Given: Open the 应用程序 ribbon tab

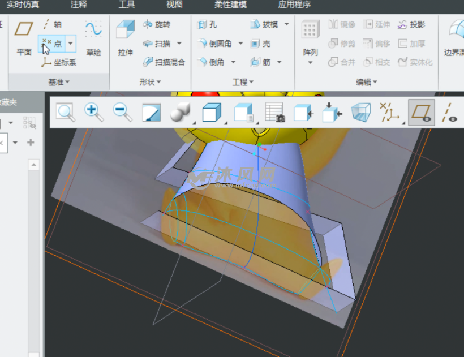Looking at the screenshot, I should click(x=294, y=5).
